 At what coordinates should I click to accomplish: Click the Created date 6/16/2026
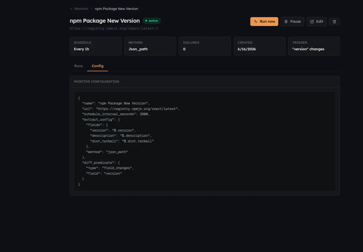coord(247,49)
